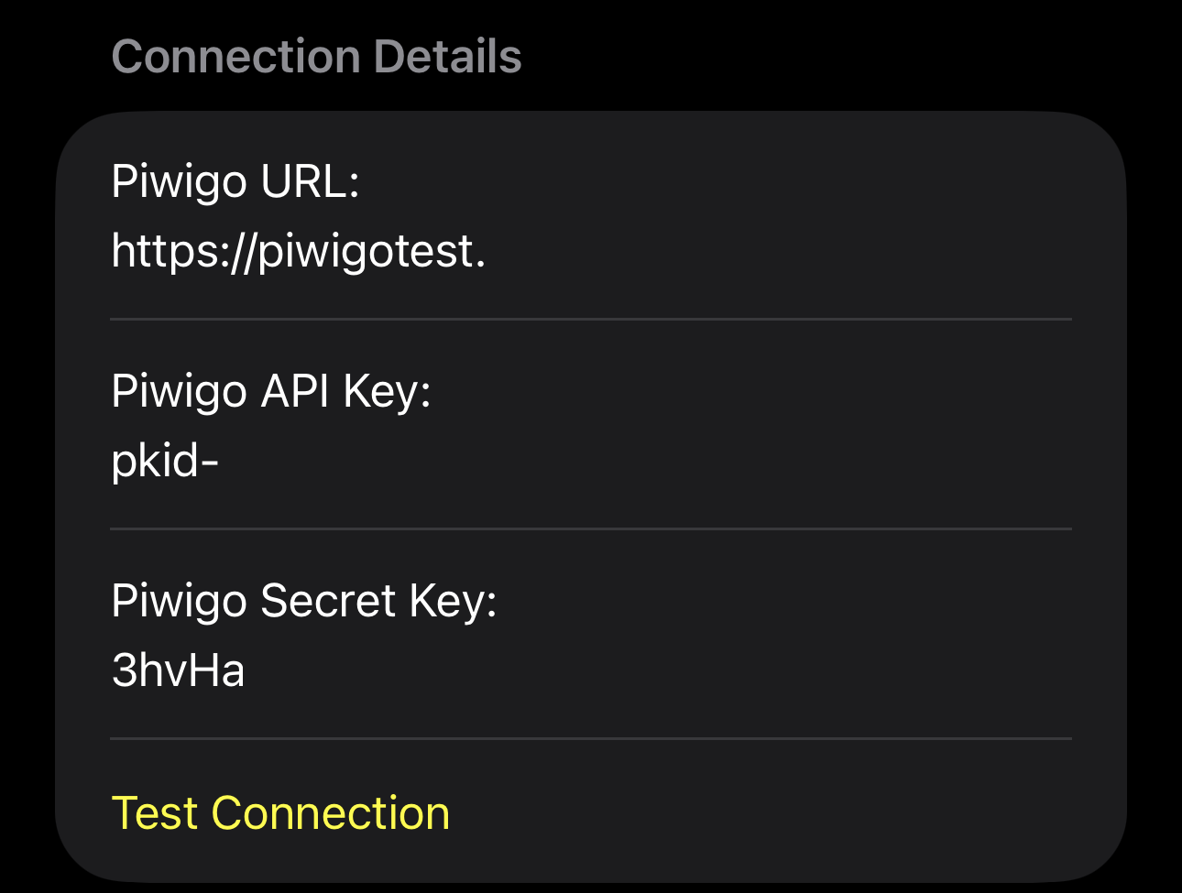
Task: Focus the Piwigo Secret Key input field
Action: coord(590,670)
